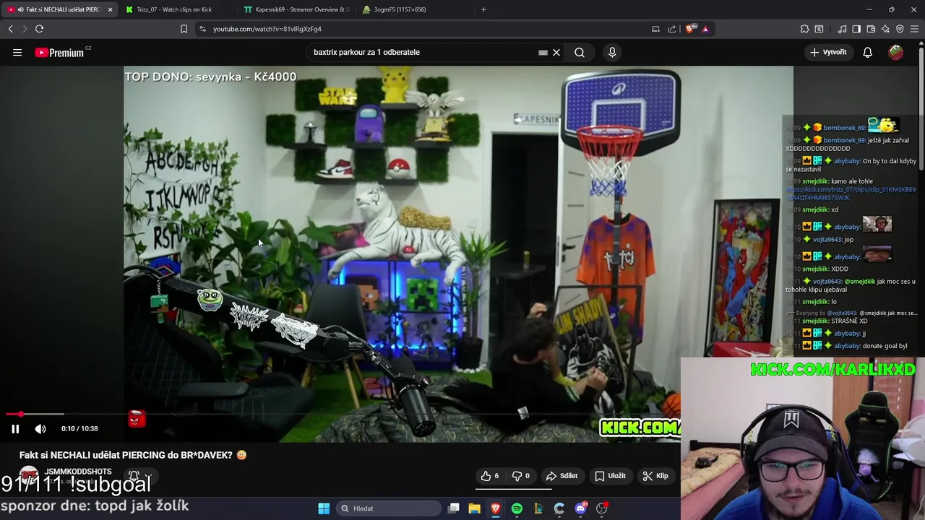Open Task View on the taskbar
This screenshot has width=925, height=520.
[454, 508]
